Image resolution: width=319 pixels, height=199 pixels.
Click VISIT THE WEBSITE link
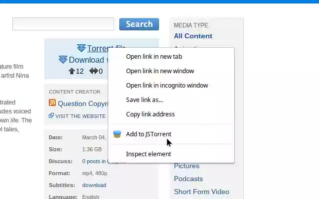(x=81, y=116)
